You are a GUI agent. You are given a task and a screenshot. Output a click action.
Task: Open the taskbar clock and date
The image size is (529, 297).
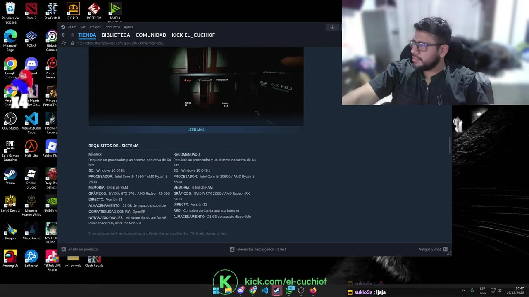tap(515, 290)
